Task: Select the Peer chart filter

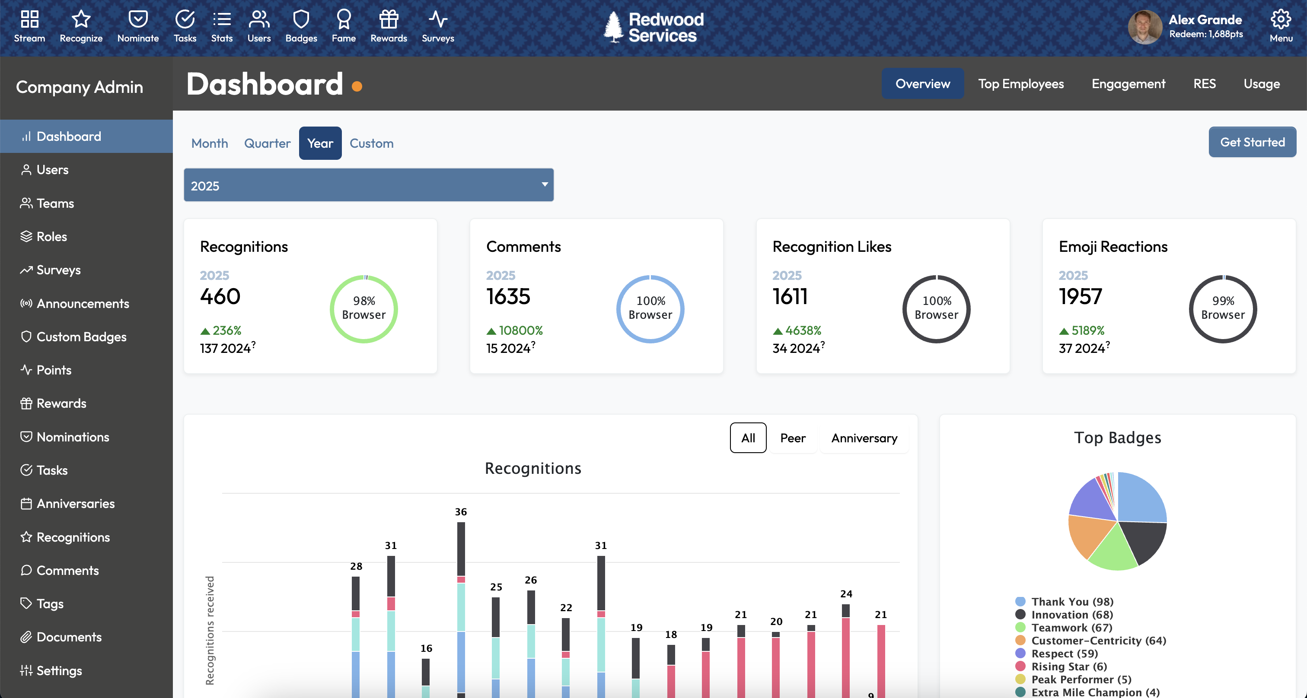Action: [x=793, y=438]
